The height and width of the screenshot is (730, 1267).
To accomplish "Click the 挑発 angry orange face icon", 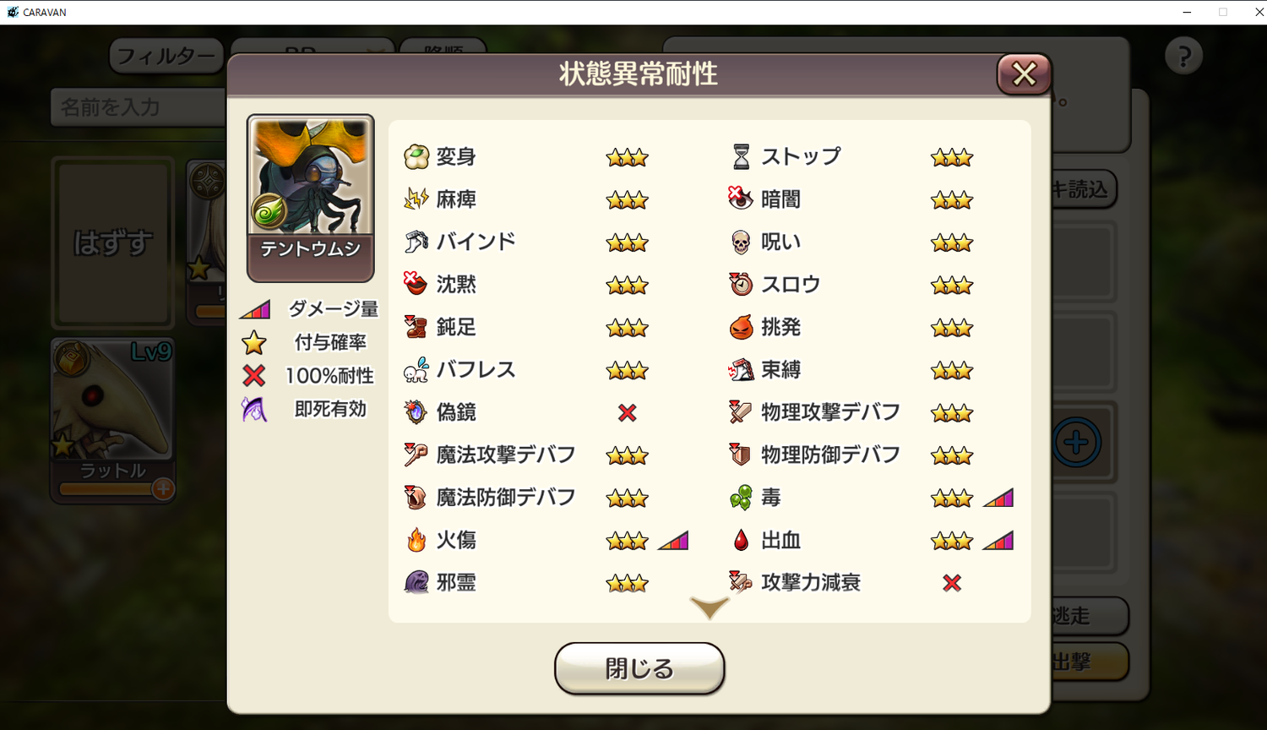I will pos(741,327).
